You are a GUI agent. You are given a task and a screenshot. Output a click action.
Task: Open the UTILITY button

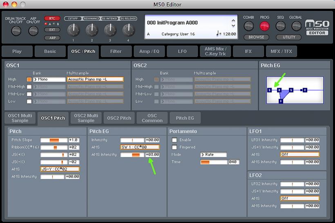click(289, 37)
